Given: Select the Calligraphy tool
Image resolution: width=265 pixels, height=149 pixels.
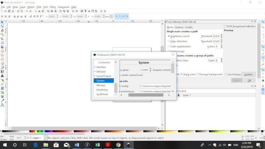Looking at the screenshot, I should point(2,72).
